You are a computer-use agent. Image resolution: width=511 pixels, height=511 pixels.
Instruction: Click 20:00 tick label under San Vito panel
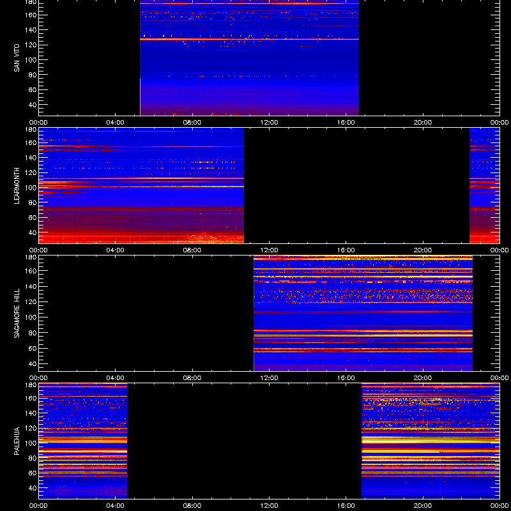click(423, 123)
